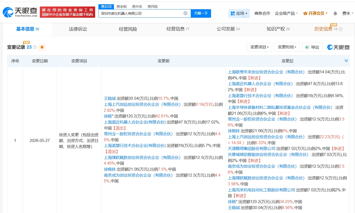355x213 pixels.
Task: Click the 天眼一下 search button
Action: click(x=201, y=13)
